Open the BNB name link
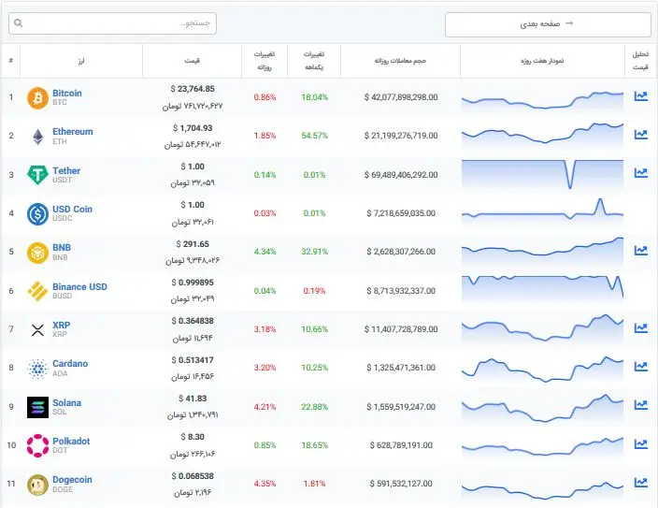This screenshot has width=658, height=508. click(x=62, y=248)
